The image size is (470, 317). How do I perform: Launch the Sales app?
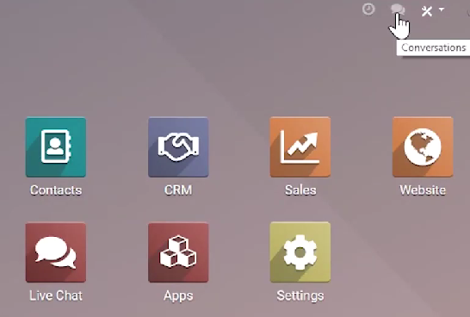point(300,147)
